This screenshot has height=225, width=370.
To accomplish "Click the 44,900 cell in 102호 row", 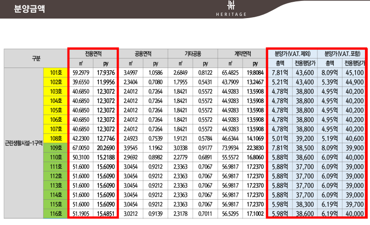I will pyautogui.click(x=355, y=82).
